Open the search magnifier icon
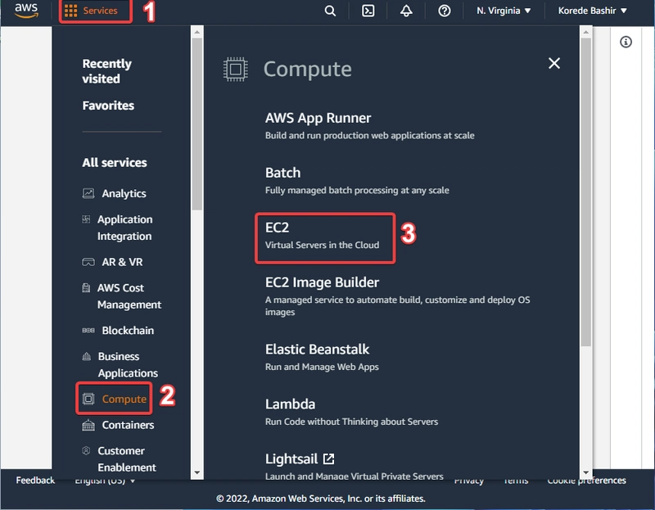655x510 pixels. [330, 11]
